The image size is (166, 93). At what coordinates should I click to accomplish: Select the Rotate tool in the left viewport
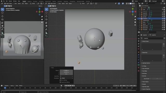tap(2, 19)
